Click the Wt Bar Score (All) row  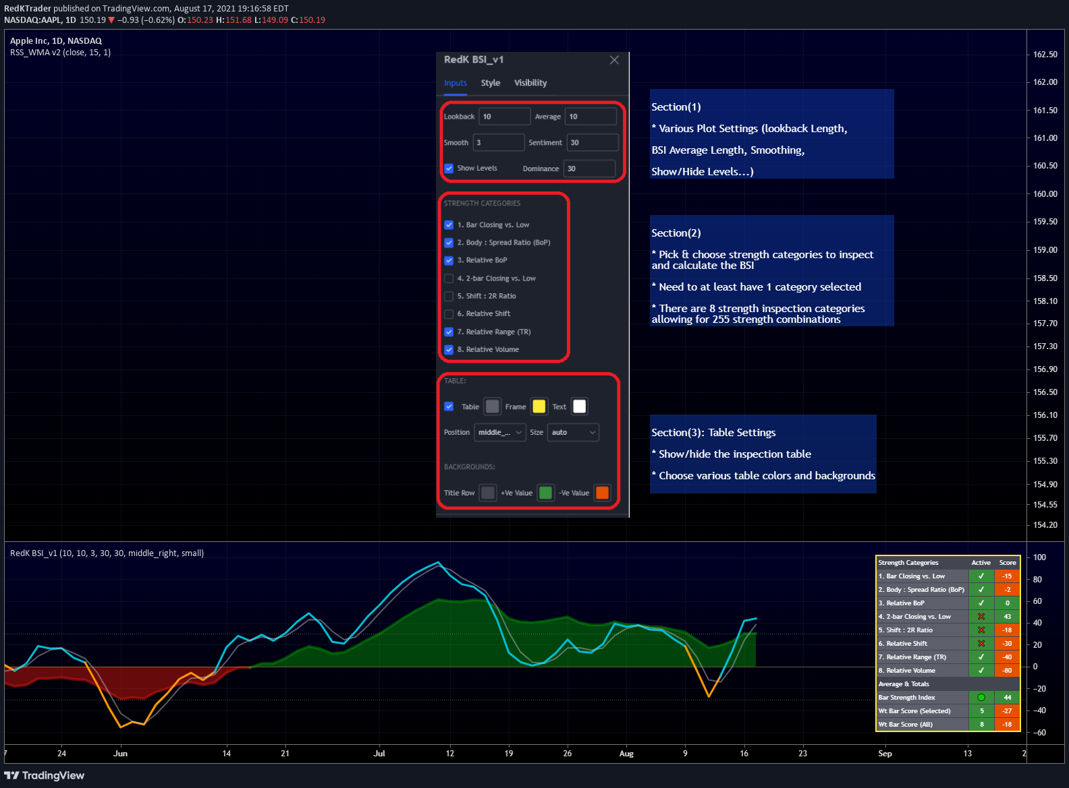click(x=948, y=725)
